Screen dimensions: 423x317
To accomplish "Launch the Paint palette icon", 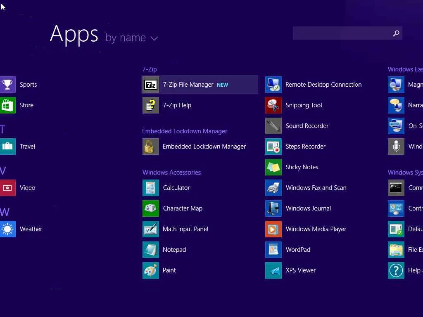I will pos(150,270).
